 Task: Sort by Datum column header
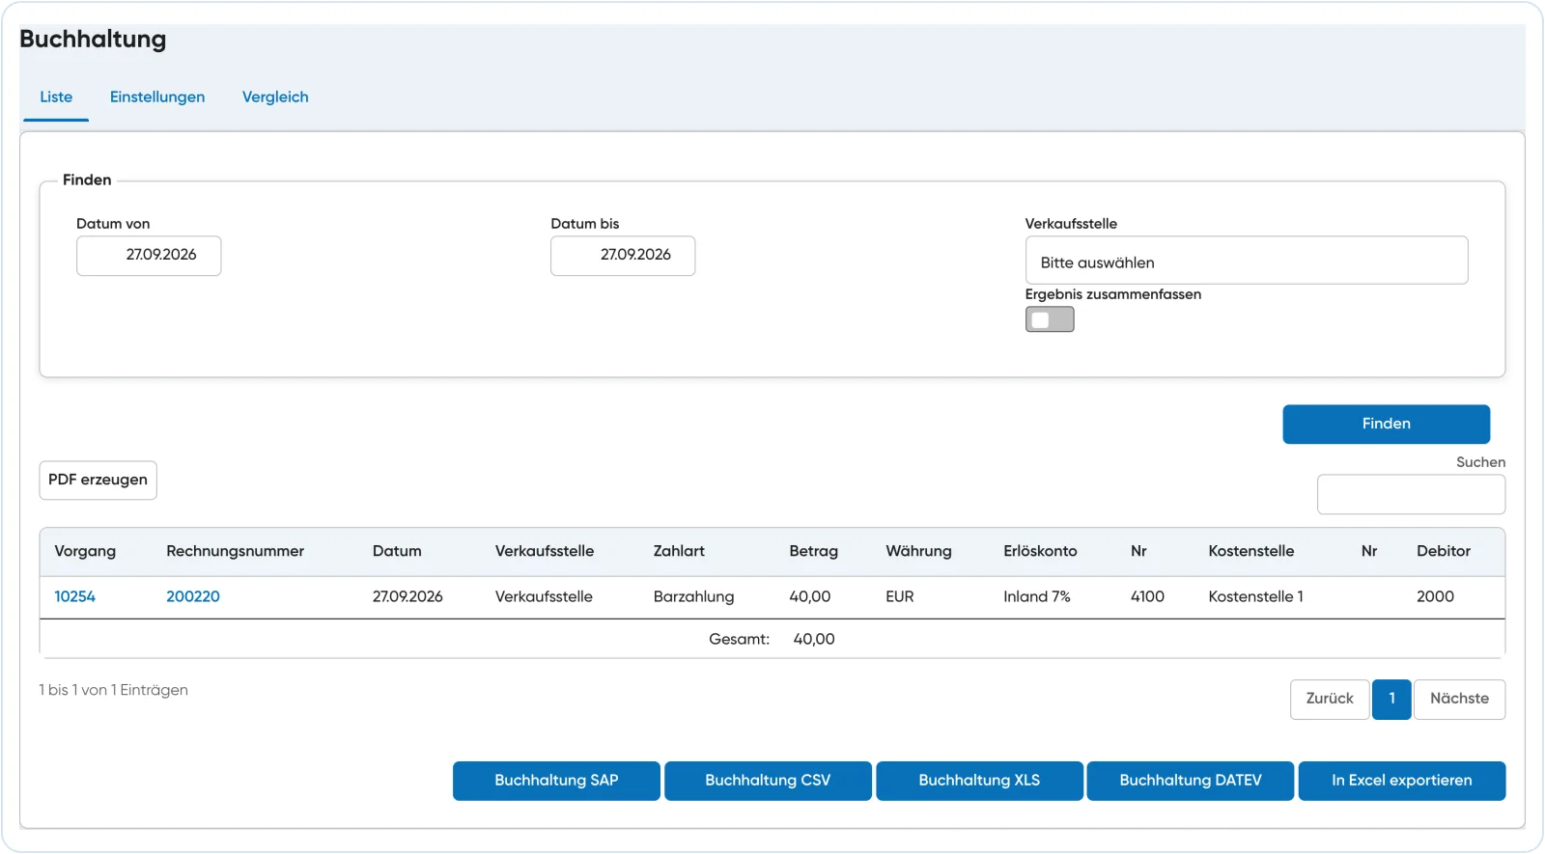(x=397, y=552)
